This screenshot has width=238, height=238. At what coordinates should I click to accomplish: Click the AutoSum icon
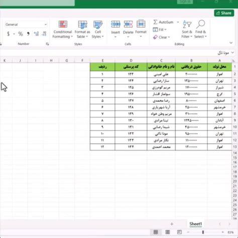[x=155, y=22]
